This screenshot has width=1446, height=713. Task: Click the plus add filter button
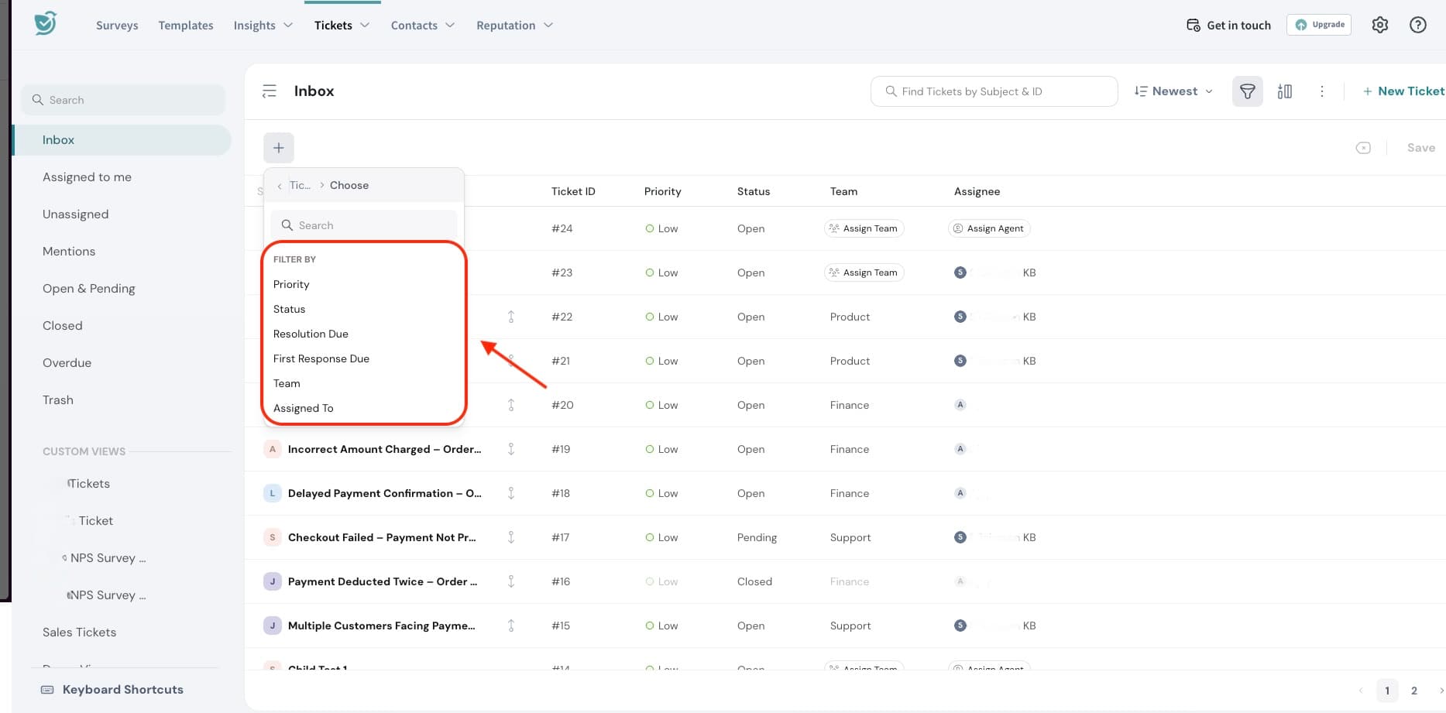click(x=279, y=148)
